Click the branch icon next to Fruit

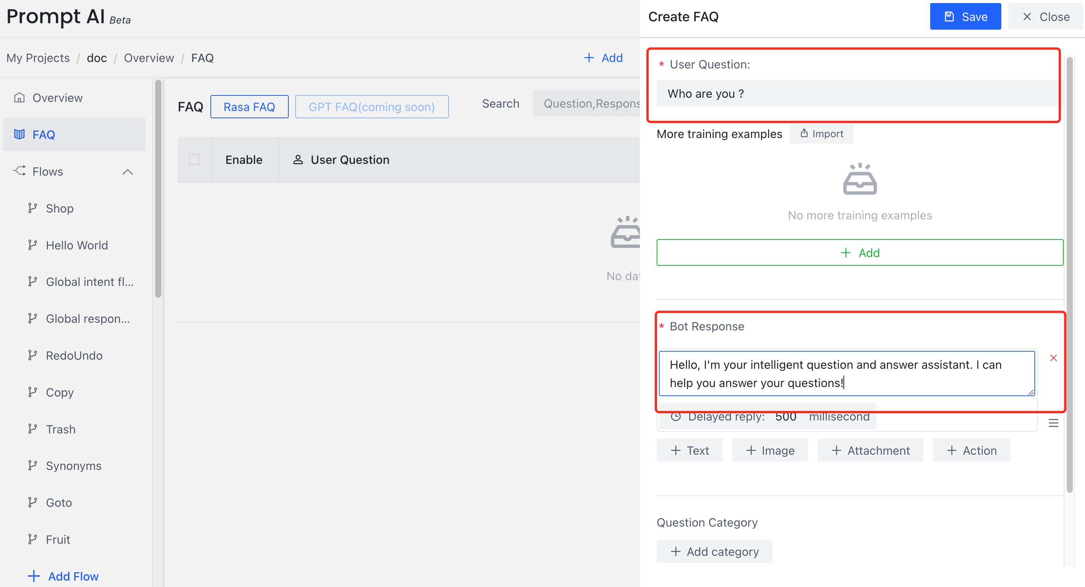tap(32, 539)
